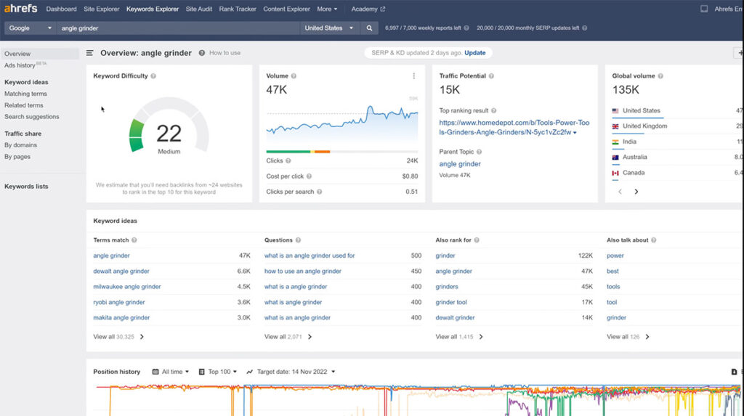Open the Google search engine dropdown
Screen dimensions: 744x416
pyautogui.click(x=31, y=28)
